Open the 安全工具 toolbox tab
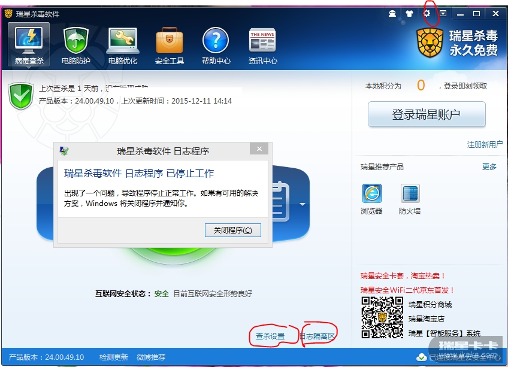The image size is (508, 367). tap(169, 46)
